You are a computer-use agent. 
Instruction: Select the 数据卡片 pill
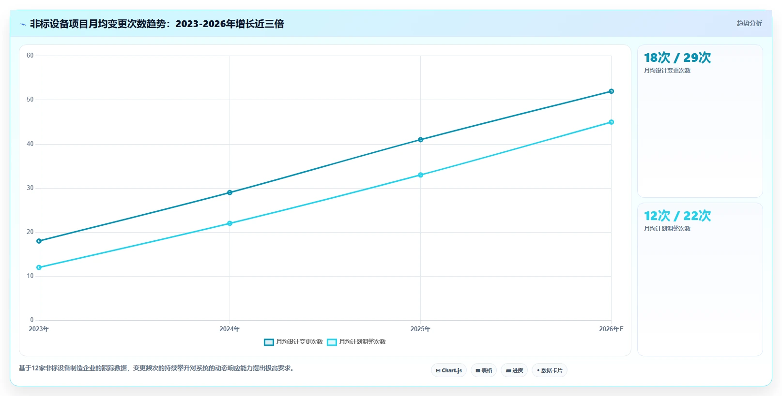pyautogui.click(x=550, y=370)
